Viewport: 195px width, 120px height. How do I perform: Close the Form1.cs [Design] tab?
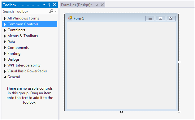point(102,5)
